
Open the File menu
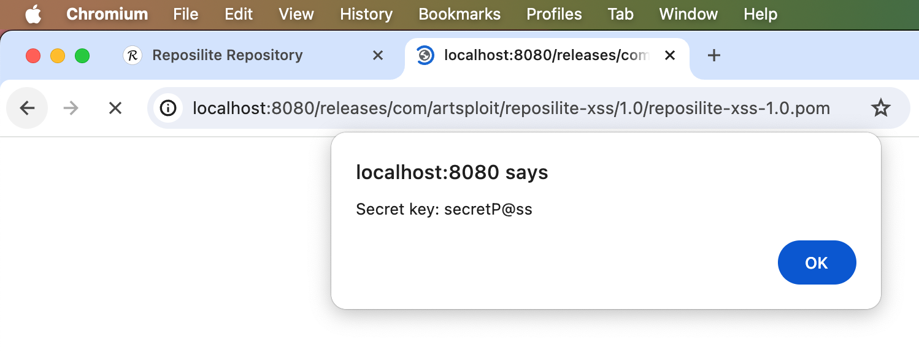pos(185,14)
